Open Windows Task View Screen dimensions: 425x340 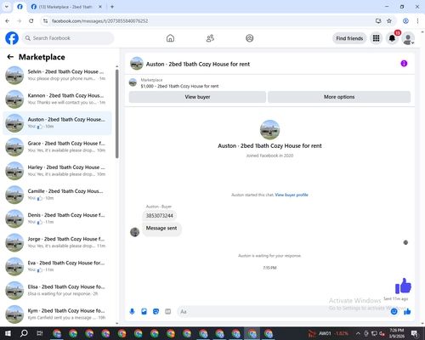[x=40, y=333]
